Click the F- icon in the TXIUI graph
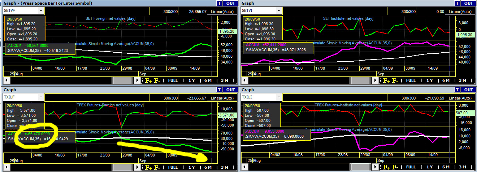This screenshot has height=172, width=477. (x=395, y=167)
